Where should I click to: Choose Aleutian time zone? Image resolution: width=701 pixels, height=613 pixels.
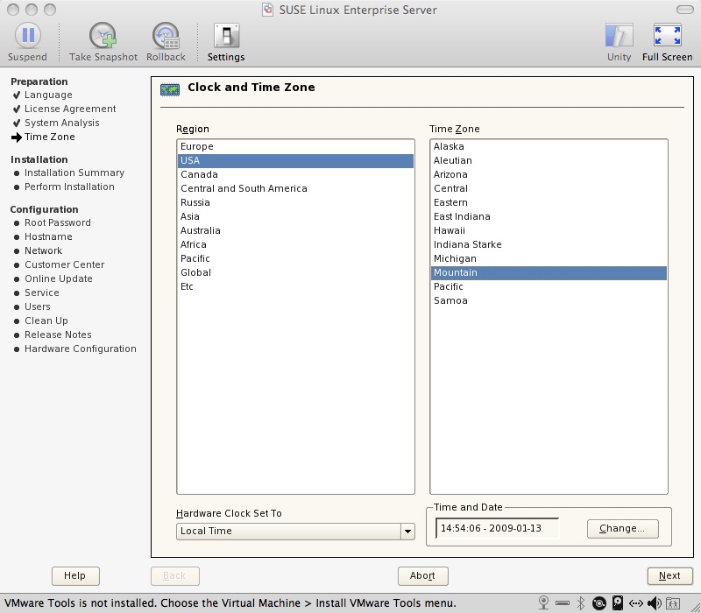[549, 160]
